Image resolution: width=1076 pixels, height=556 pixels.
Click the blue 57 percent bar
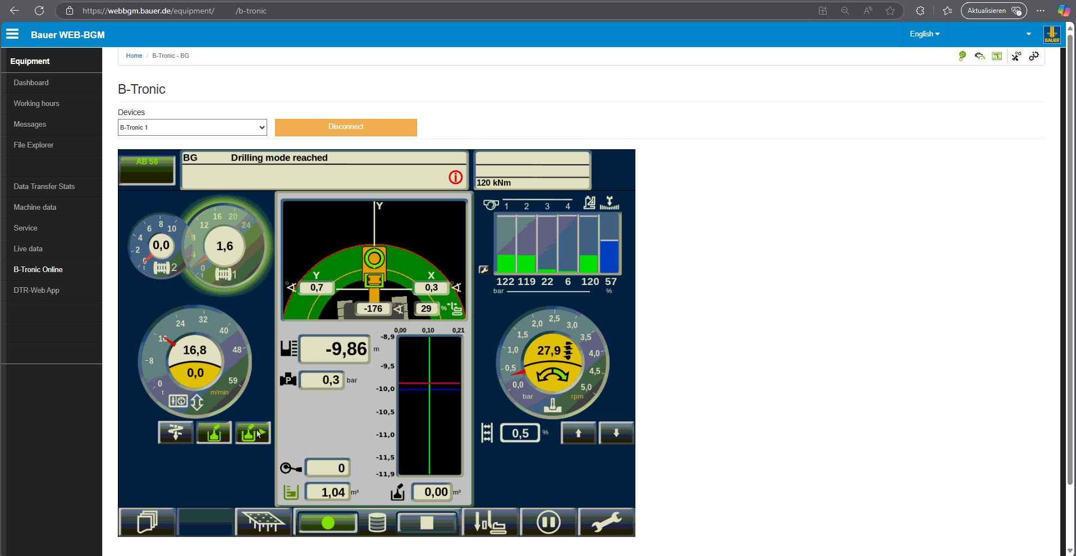pos(610,256)
